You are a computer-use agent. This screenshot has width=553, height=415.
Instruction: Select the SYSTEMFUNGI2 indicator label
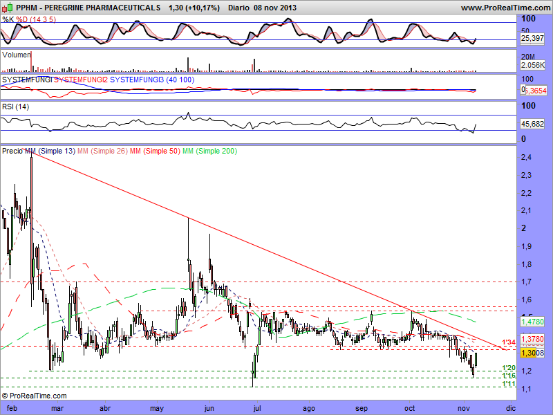81,80
